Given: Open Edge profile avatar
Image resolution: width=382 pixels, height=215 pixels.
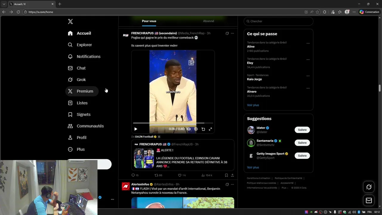Looking at the screenshot, I should [347, 12].
